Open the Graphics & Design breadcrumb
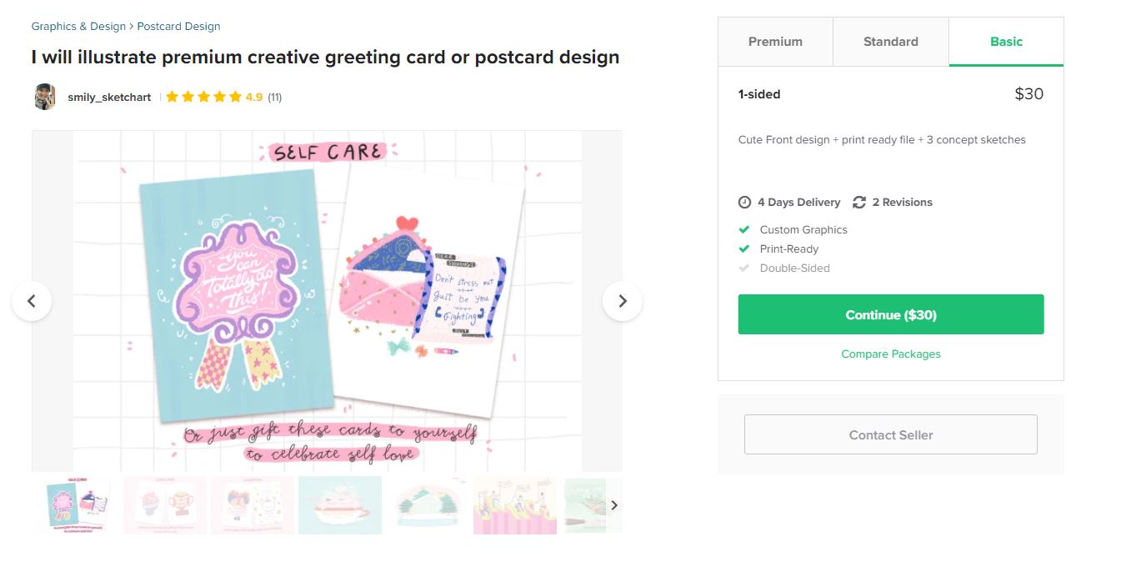The image size is (1131, 577). (x=78, y=27)
